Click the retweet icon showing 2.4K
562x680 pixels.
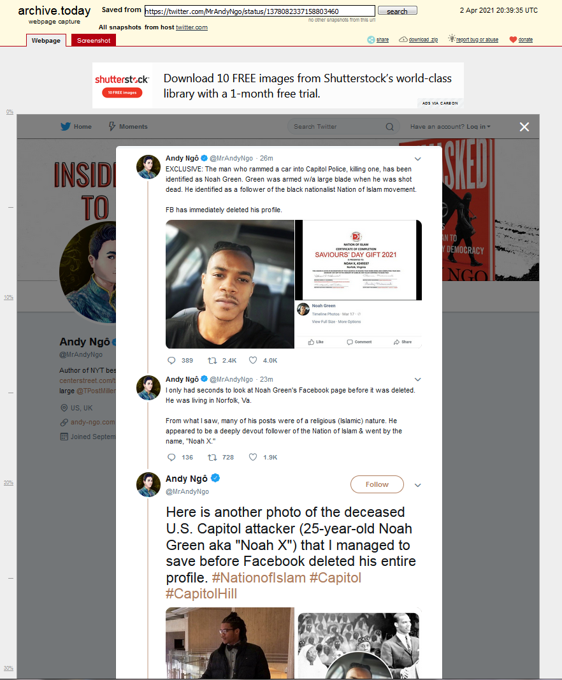[212, 360]
